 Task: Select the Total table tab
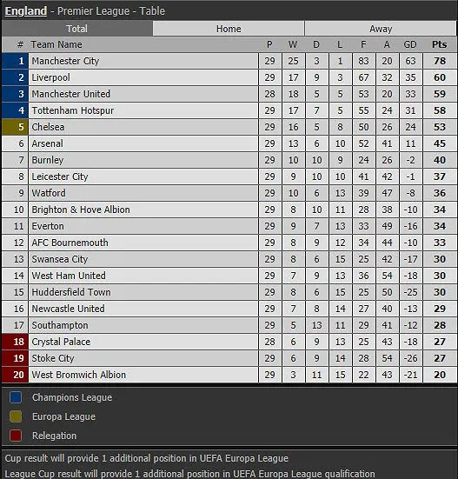coord(77,29)
